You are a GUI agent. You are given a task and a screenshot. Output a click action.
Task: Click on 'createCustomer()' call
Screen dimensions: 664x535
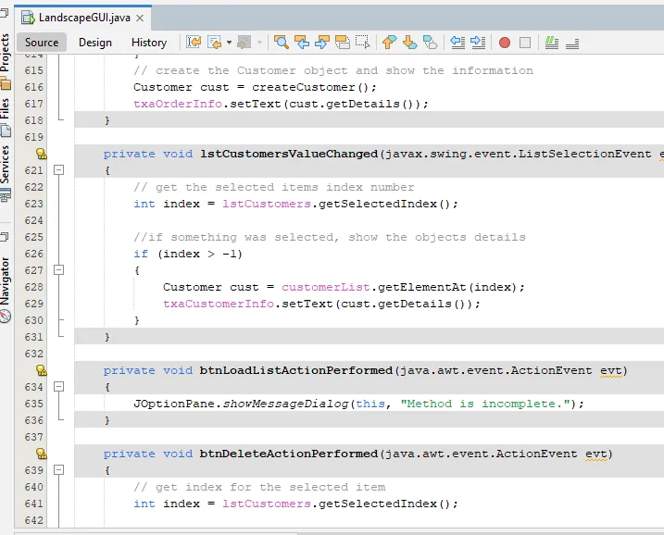pos(310,87)
